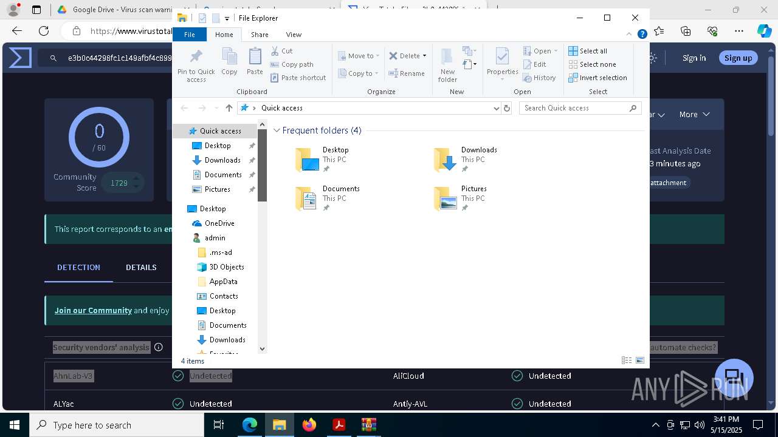Click Invert selection
The height and width of the screenshot is (437, 778).
[597, 78]
